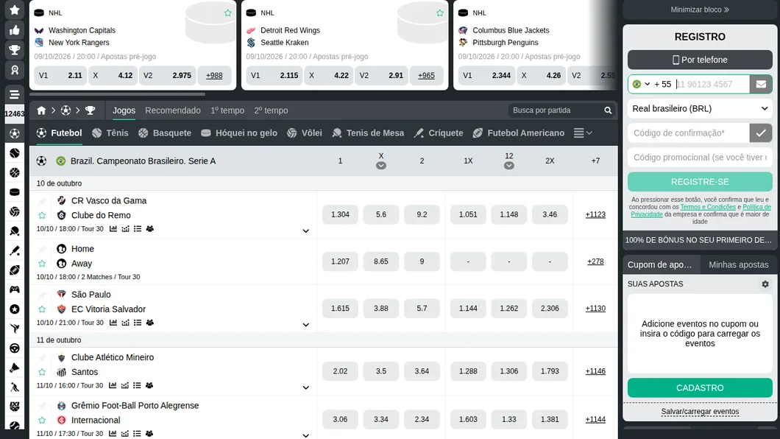The height and width of the screenshot is (439, 780).
Task: Open the group icon for Atlético Mineiro match
Action: point(149,385)
